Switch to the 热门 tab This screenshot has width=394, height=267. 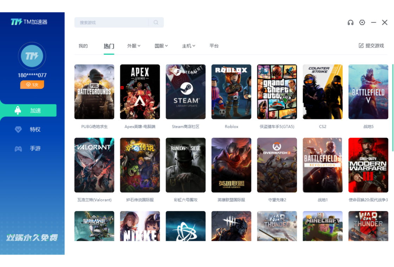pos(109,46)
